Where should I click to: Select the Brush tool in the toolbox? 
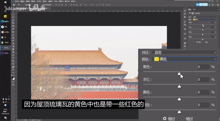pos(13,35)
